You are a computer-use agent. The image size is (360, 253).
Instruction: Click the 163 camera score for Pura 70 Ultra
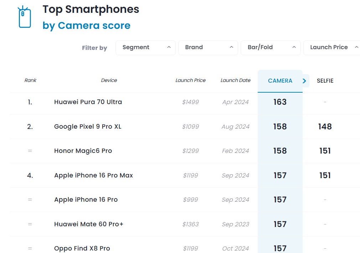point(280,102)
